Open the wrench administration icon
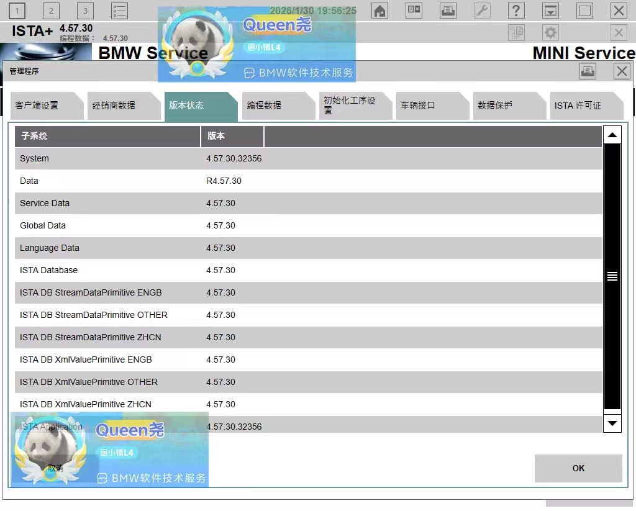 pos(482,11)
